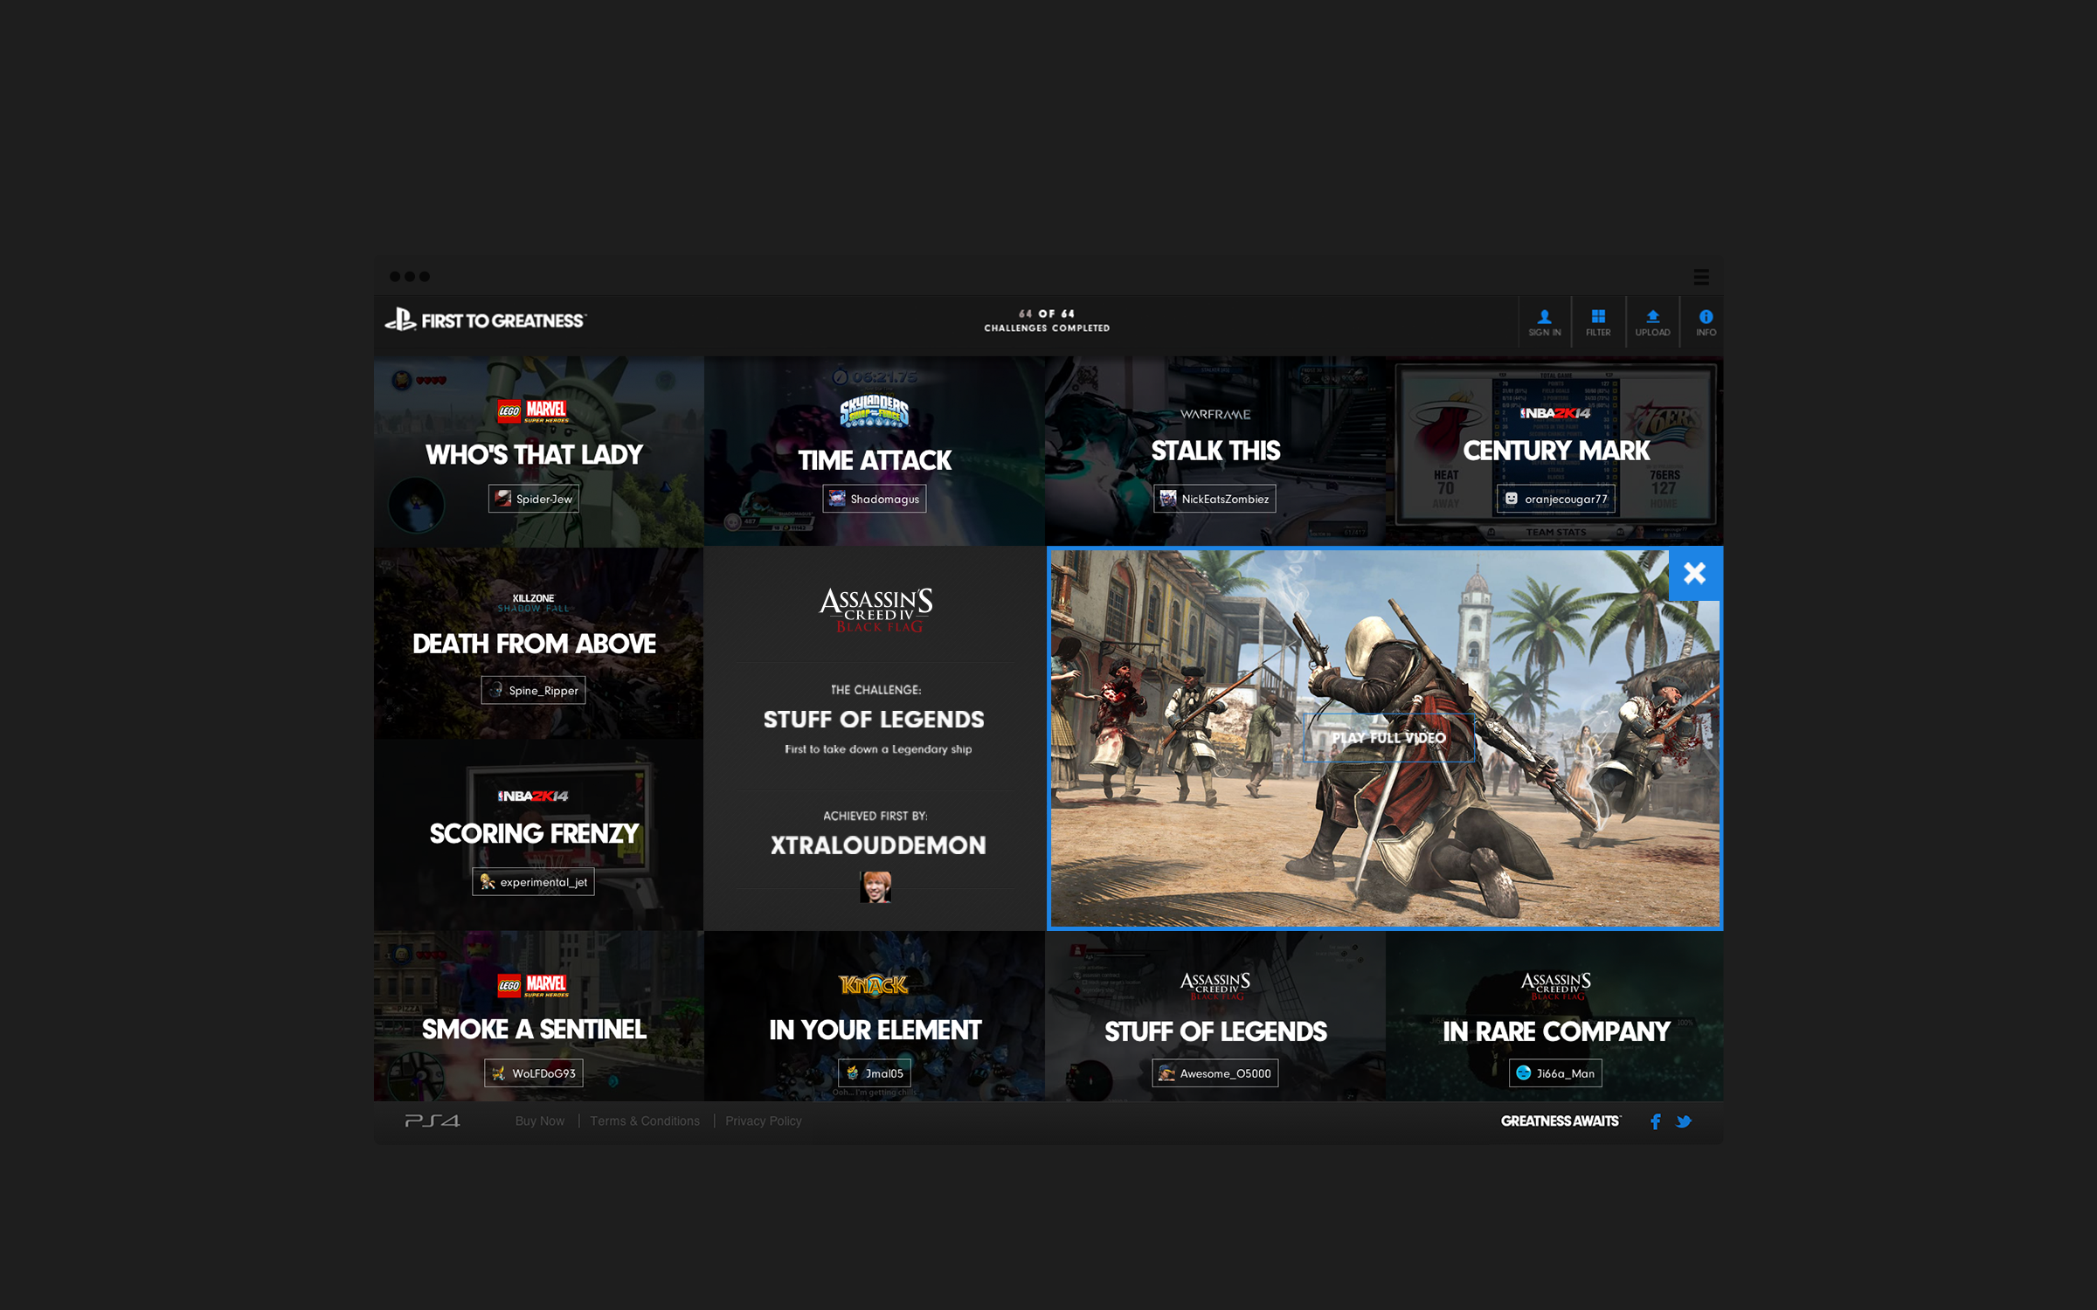Click 'First to take down a Legendary ship' text
The image size is (2097, 1310).
(877, 749)
